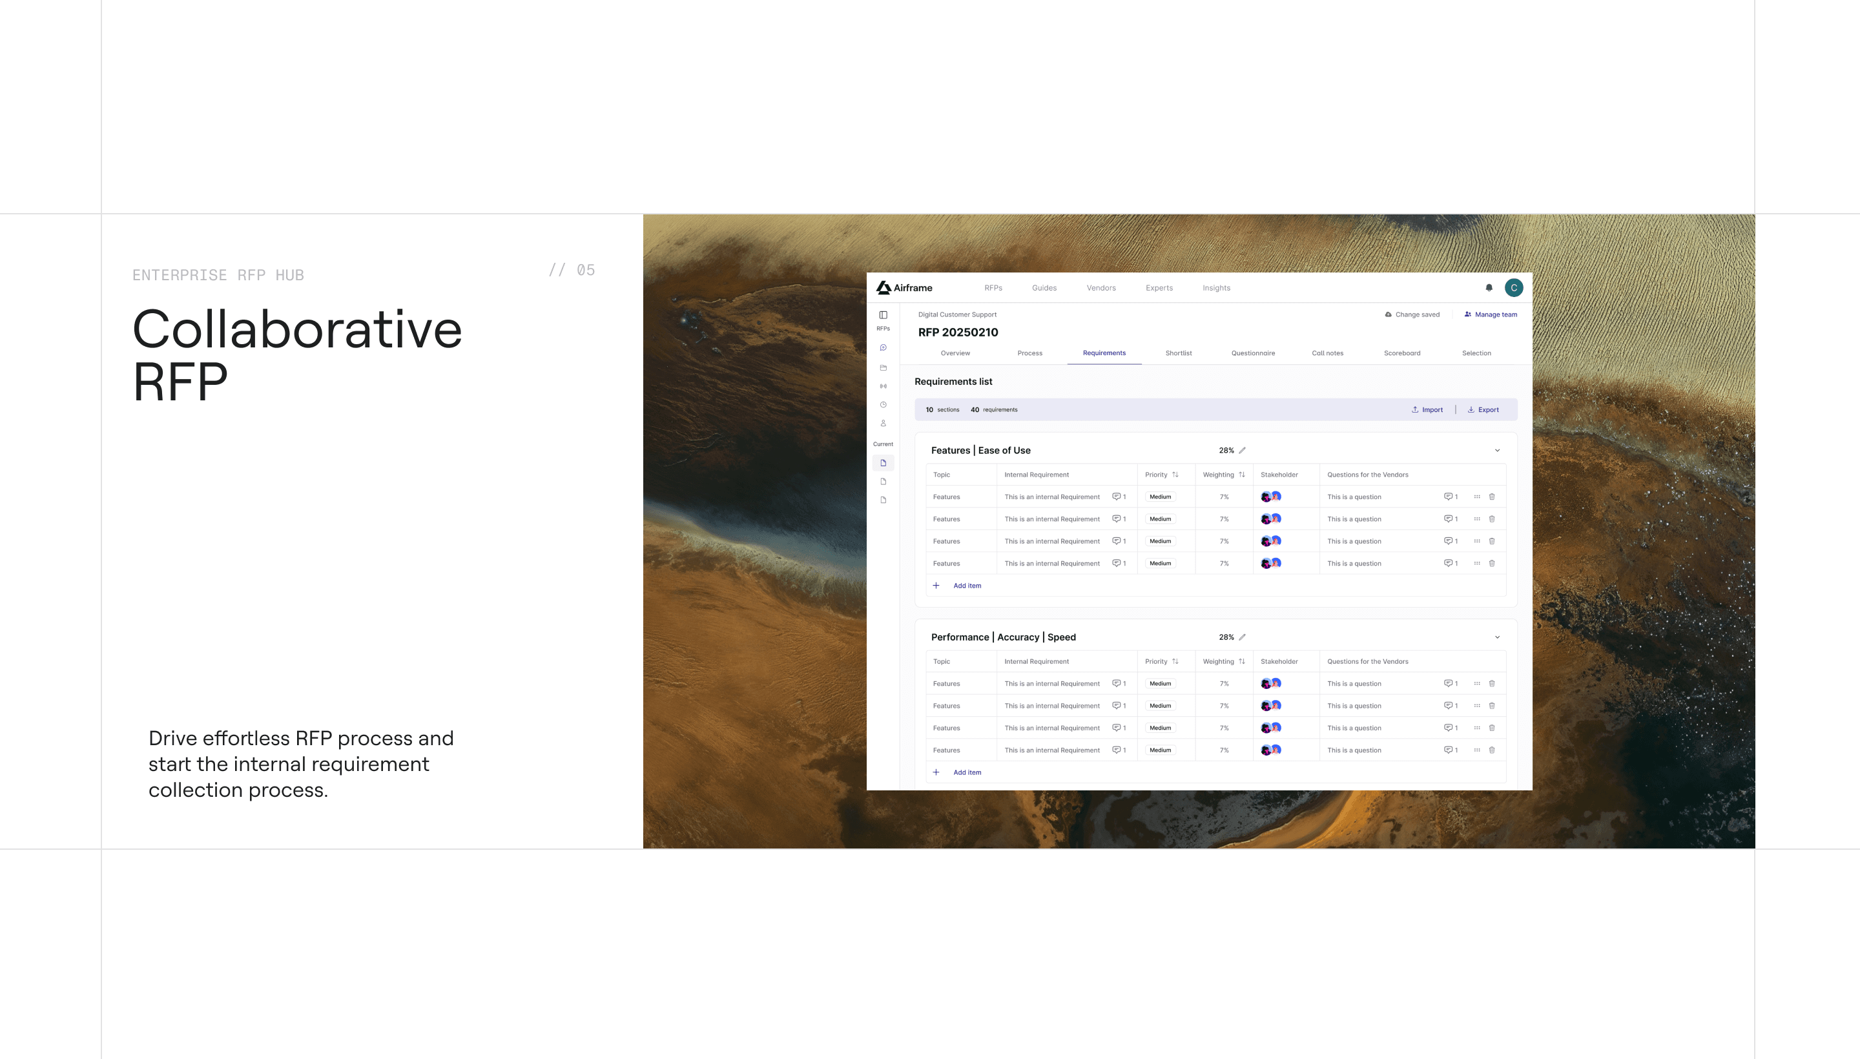1860x1059 pixels.
Task: Open Medium priority dropdown in second Performance | Accuracy | Speed row
Action: point(1160,706)
